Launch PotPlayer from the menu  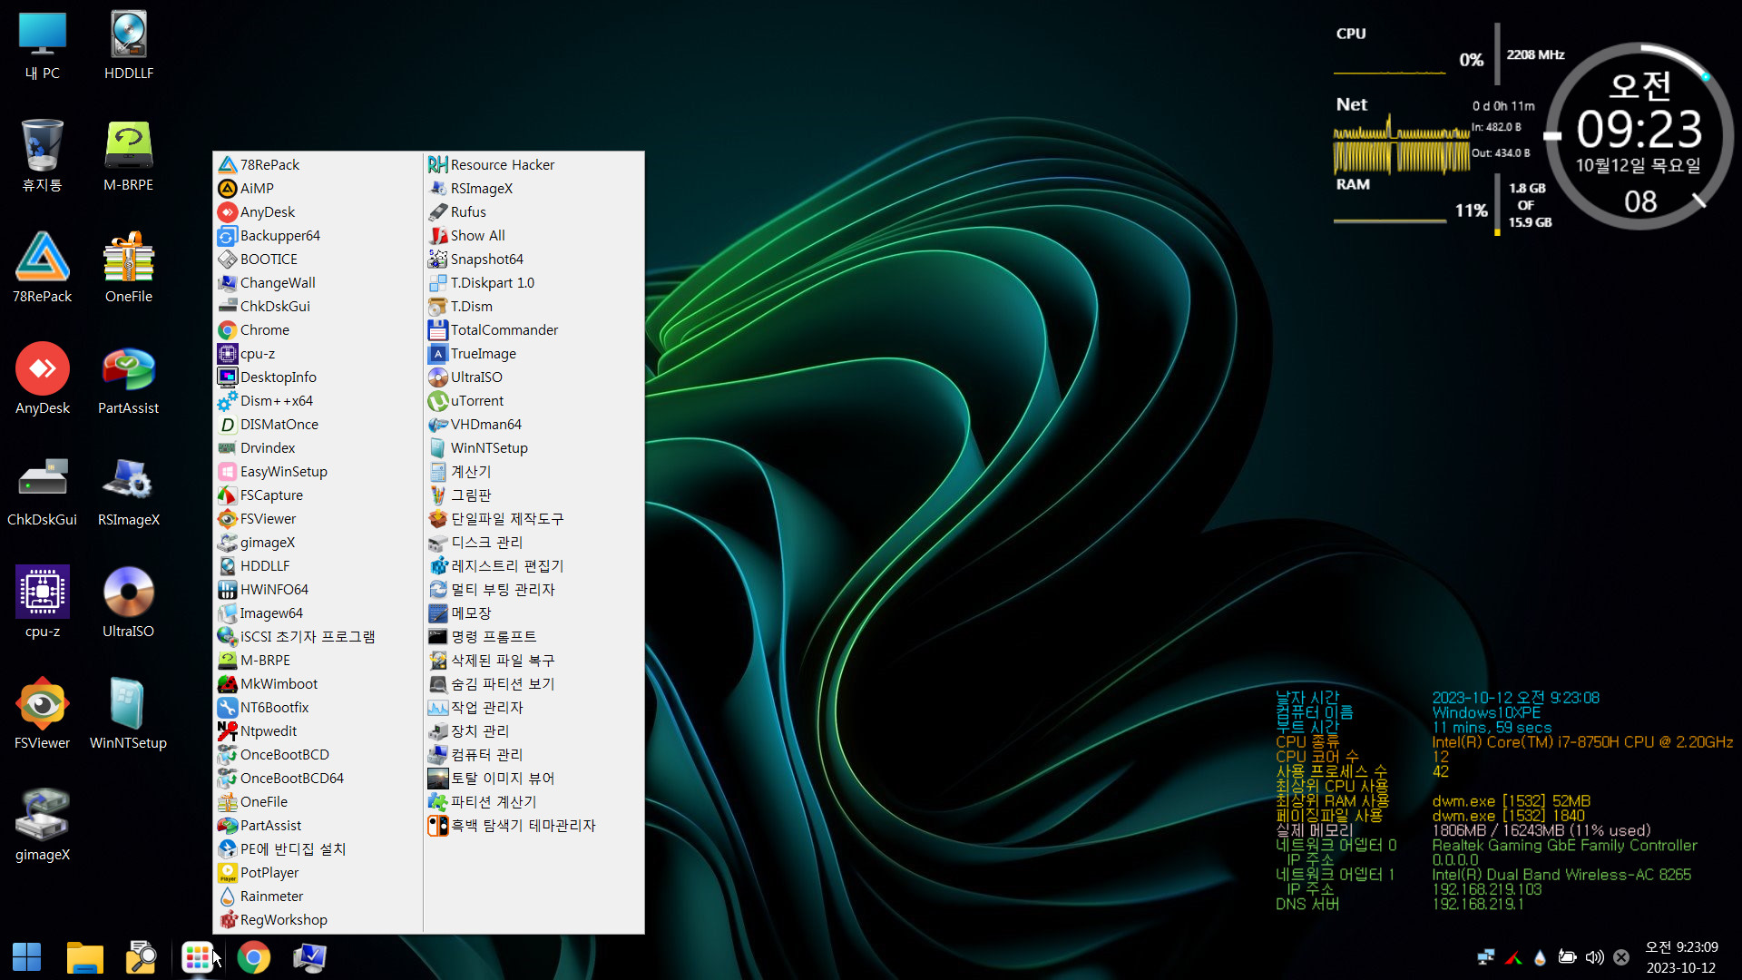[318, 872]
